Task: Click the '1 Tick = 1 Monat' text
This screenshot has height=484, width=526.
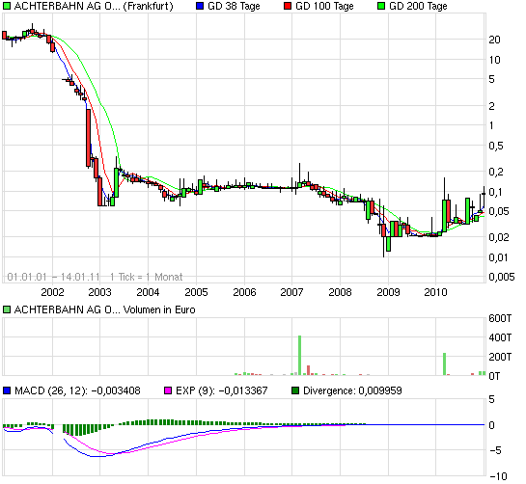Action: point(147,277)
